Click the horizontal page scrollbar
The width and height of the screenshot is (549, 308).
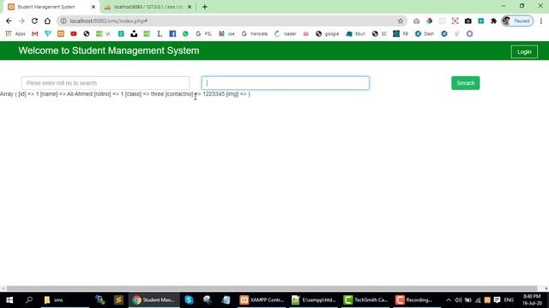point(272,288)
